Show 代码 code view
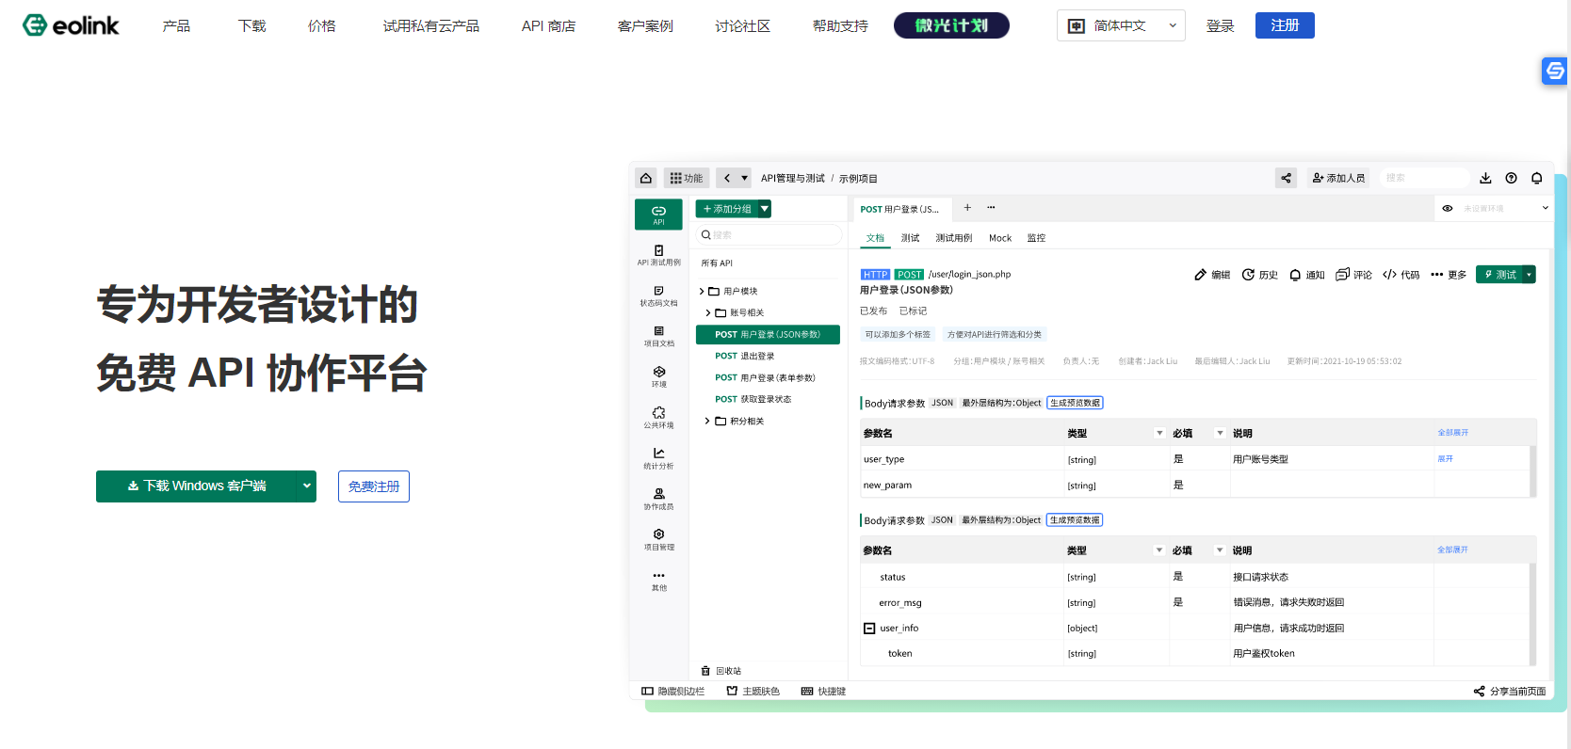The image size is (1571, 749). 1401,275
